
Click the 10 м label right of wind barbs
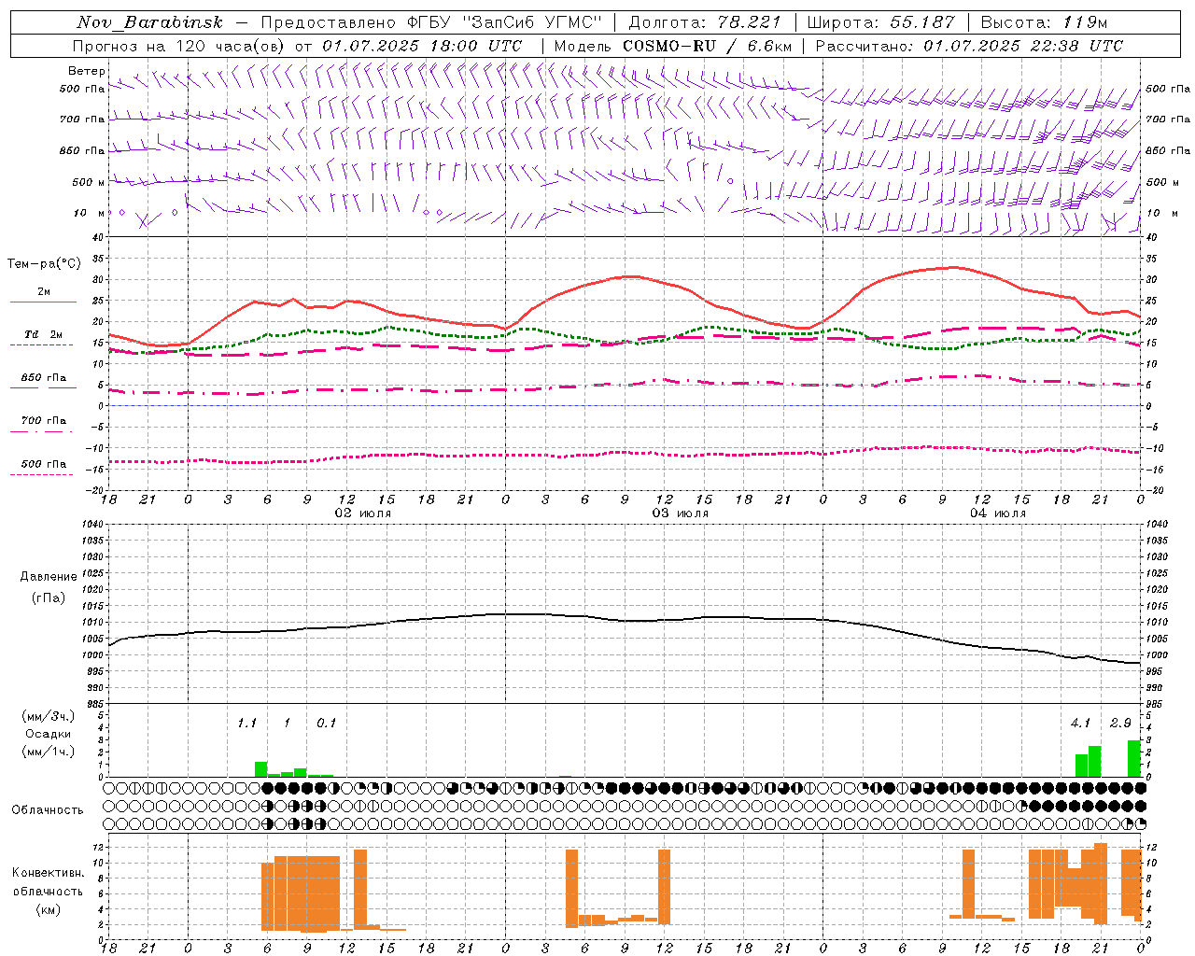click(1162, 214)
